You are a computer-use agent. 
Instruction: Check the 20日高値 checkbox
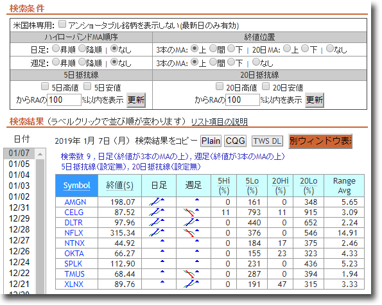[x=220, y=86]
